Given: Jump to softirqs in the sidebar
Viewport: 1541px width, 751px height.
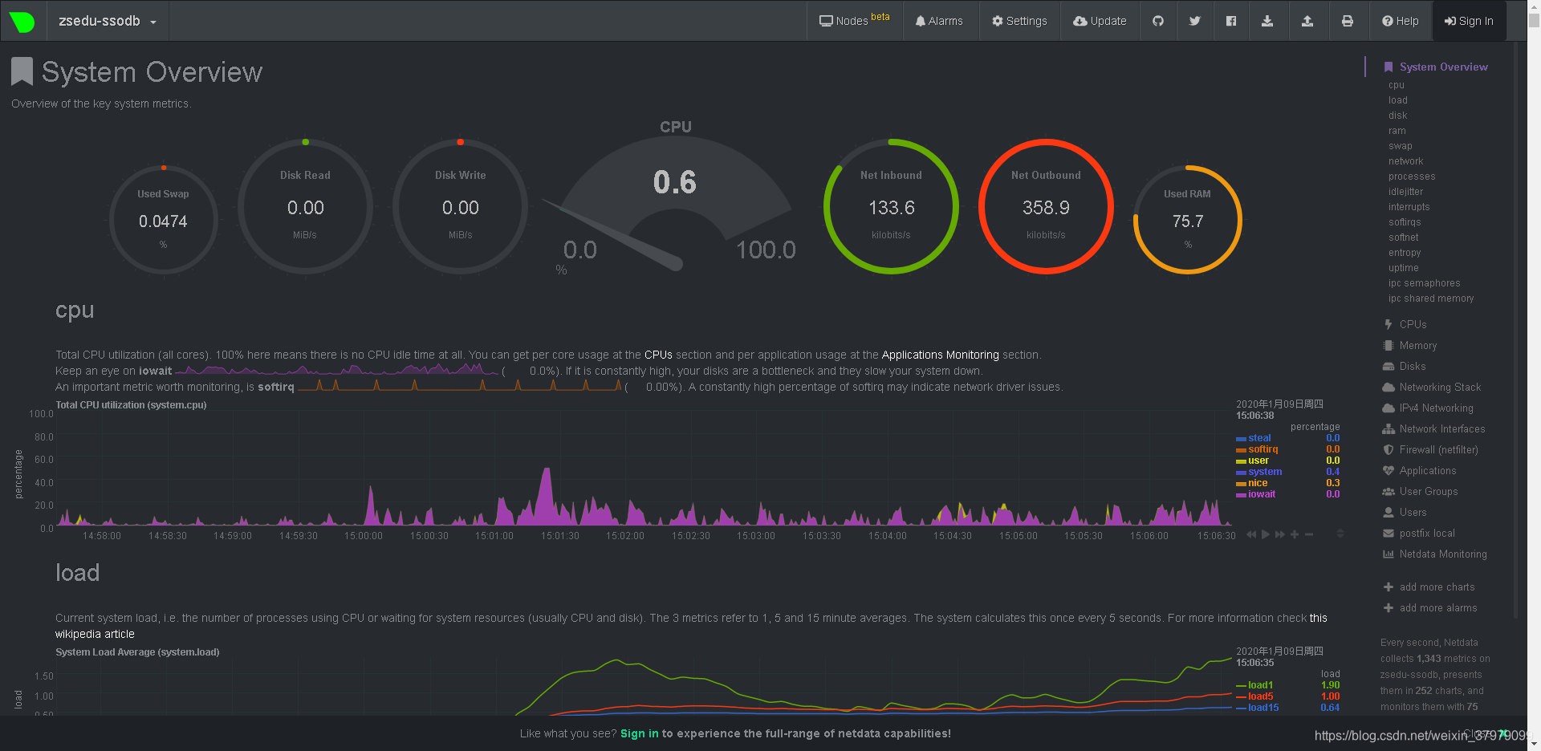Looking at the screenshot, I should pos(1405,222).
